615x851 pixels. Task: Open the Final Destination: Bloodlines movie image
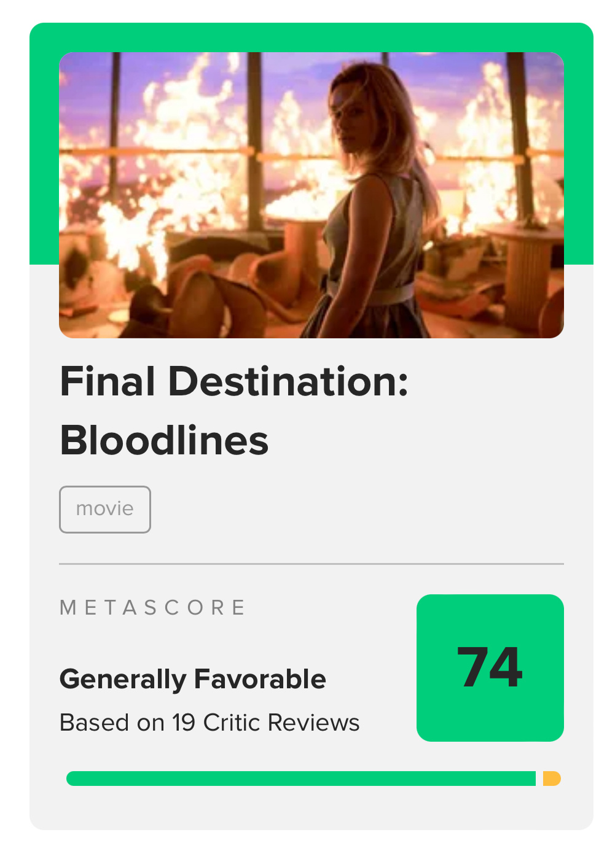point(311,195)
